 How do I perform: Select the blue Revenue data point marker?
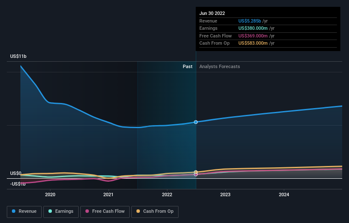(x=196, y=122)
